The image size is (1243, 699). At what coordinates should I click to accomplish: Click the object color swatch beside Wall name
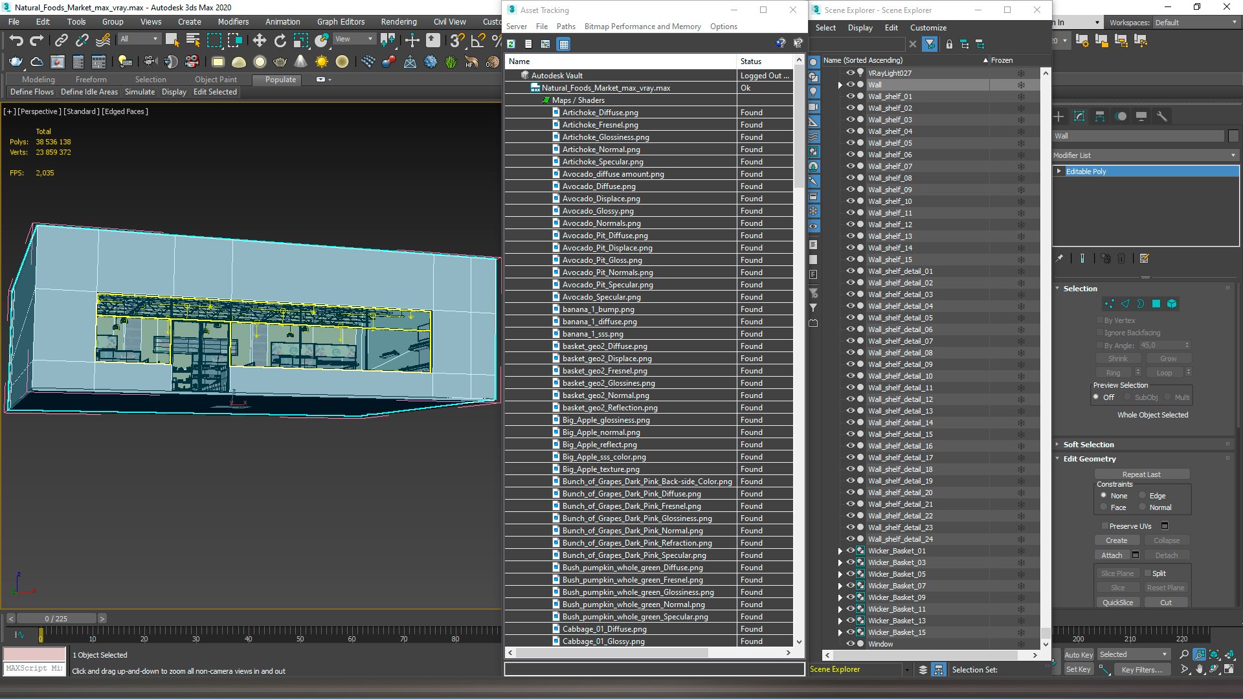tap(1233, 136)
